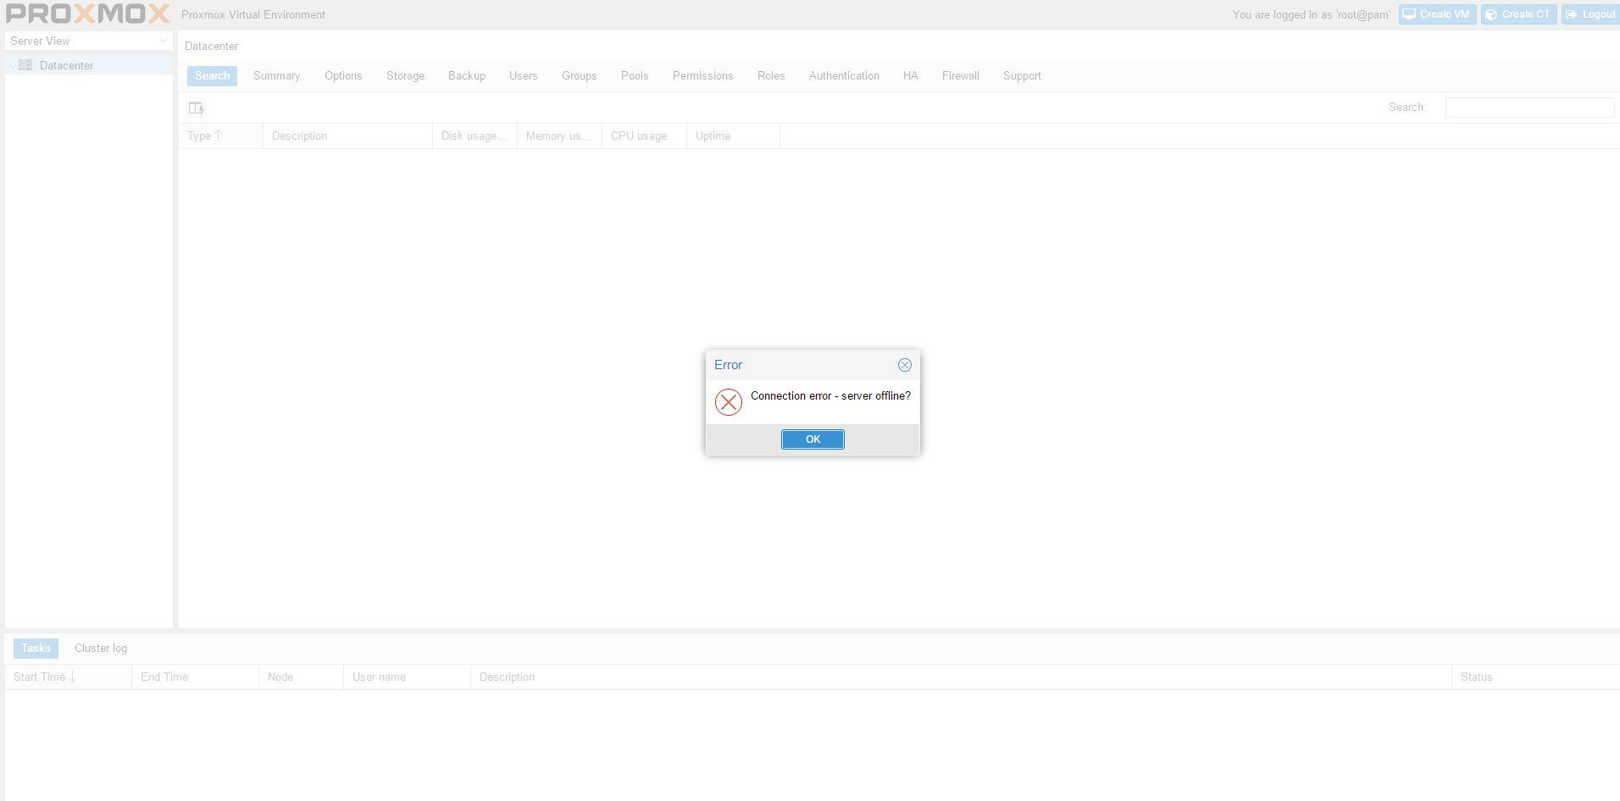Close the Error dialog with X icon
The height and width of the screenshot is (801, 1620).
[x=904, y=365]
